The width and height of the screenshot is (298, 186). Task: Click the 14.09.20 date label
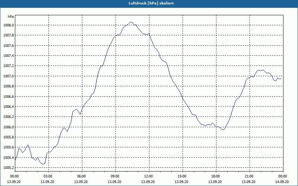tap(282, 182)
